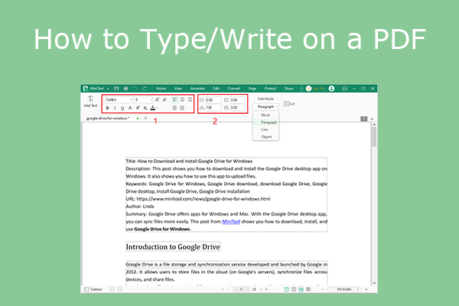The width and height of the screenshot is (459, 306).
Task: Click the paragraph spacing value field
Action: click(x=237, y=100)
